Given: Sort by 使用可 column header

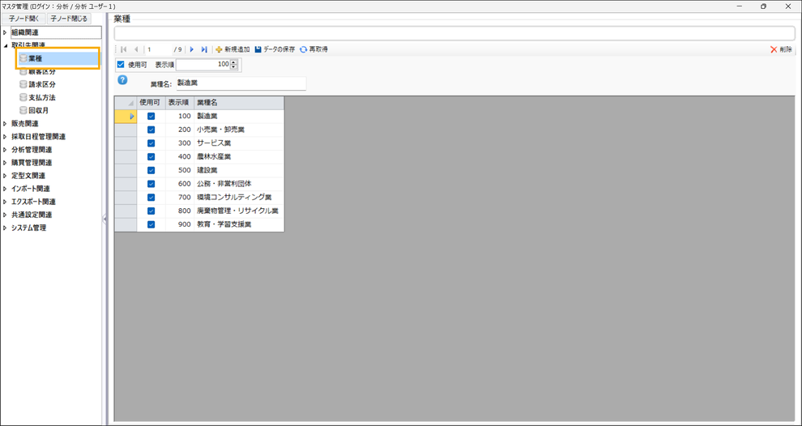Looking at the screenshot, I should (x=151, y=103).
